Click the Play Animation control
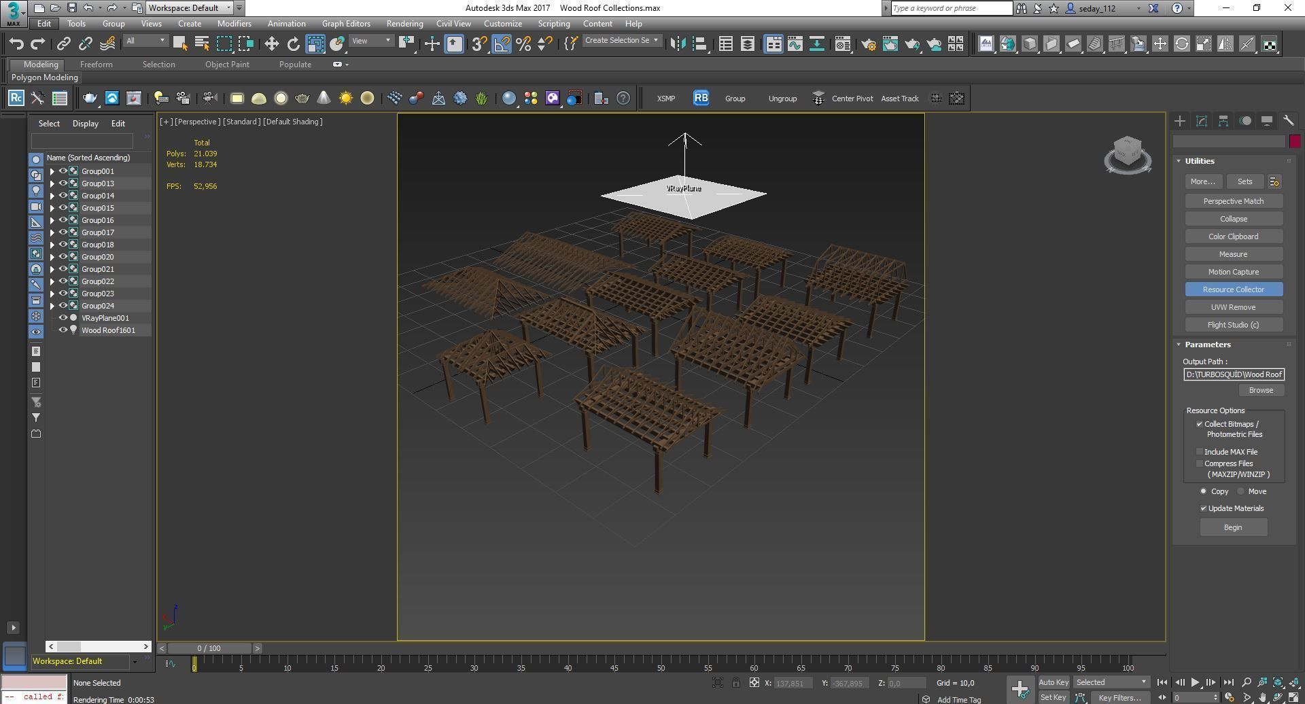 [x=1195, y=682]
